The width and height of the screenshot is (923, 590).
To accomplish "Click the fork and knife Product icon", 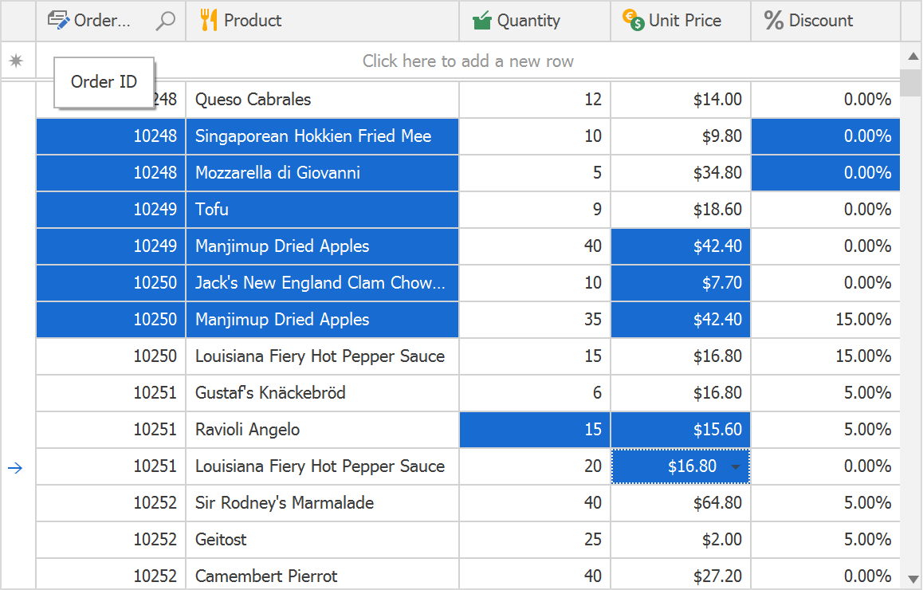I will [209, 21].
